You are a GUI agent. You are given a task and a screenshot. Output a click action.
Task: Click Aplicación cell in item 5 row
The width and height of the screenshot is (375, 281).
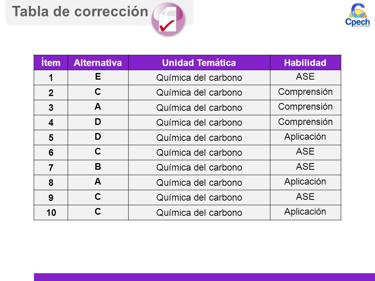coord(305,137)
